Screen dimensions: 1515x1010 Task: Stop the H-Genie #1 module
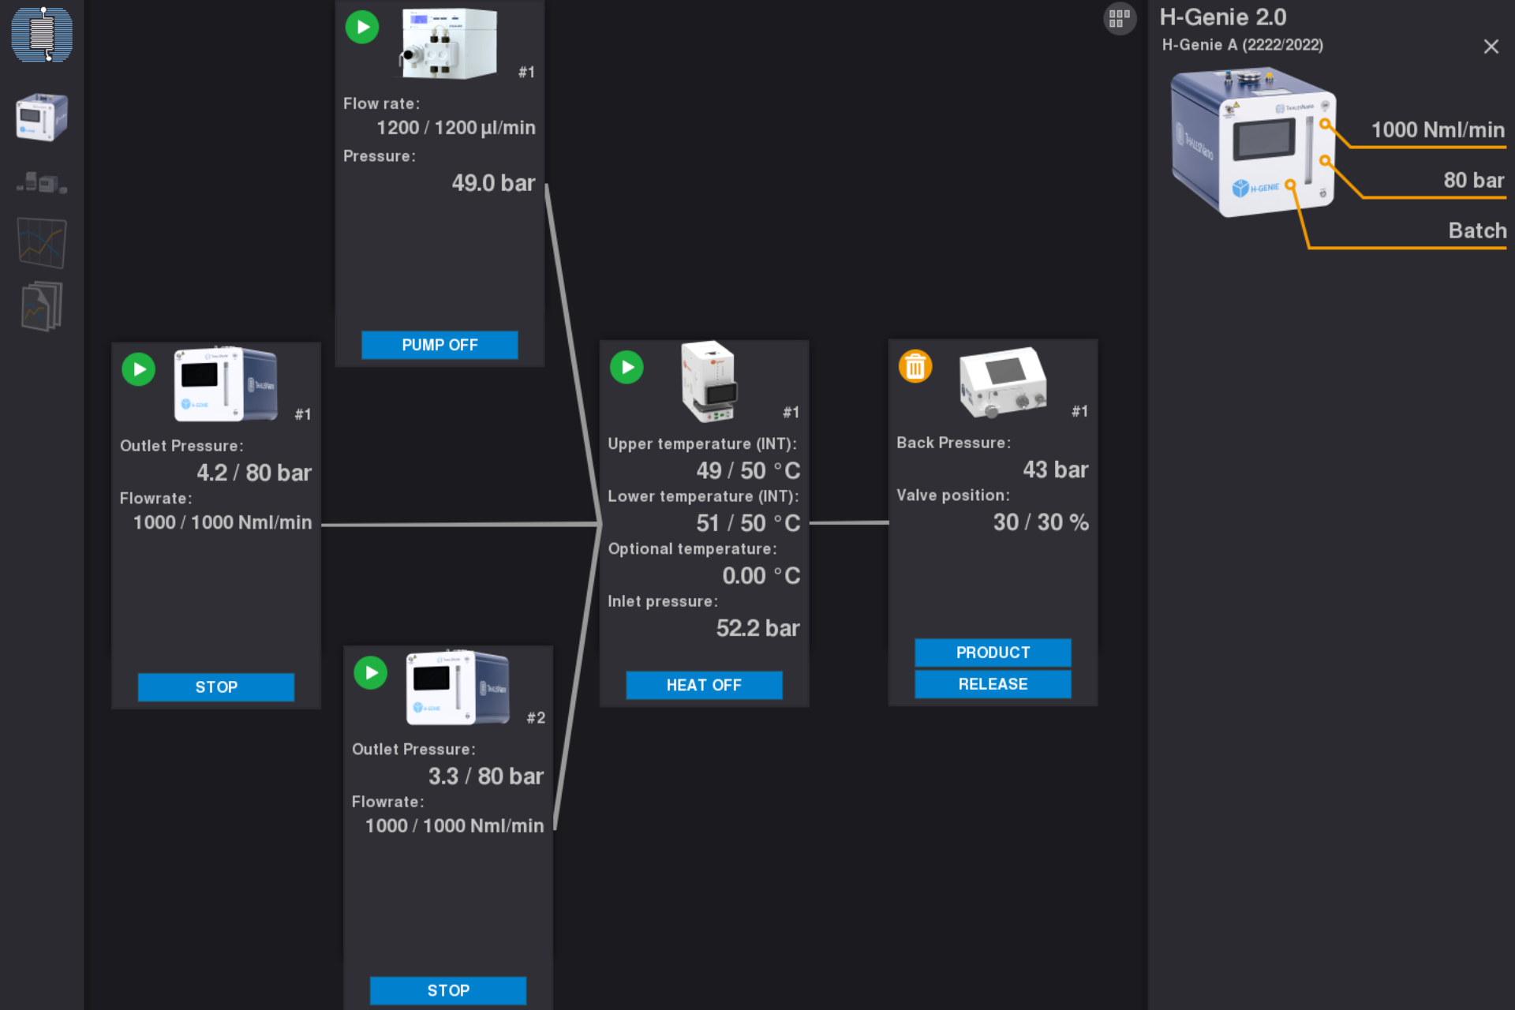[x=216, y=687]
